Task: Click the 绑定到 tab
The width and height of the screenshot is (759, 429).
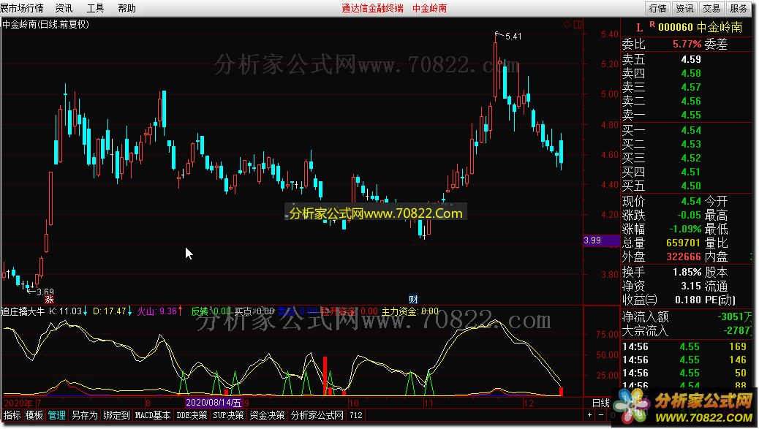Action: click(x=117, y=415)
